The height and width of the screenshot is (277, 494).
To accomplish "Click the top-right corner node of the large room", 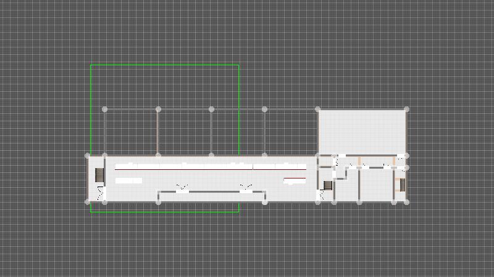I will (406, 109).
